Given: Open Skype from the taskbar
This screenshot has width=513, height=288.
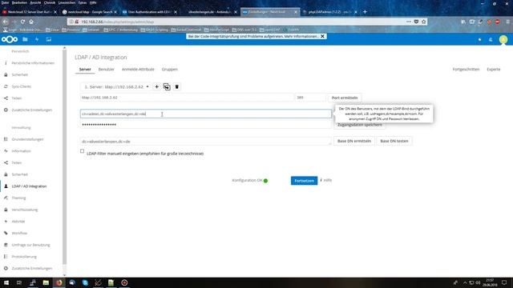Looking at the screenshot, I should pyautogui.click(x=85, y=282).
